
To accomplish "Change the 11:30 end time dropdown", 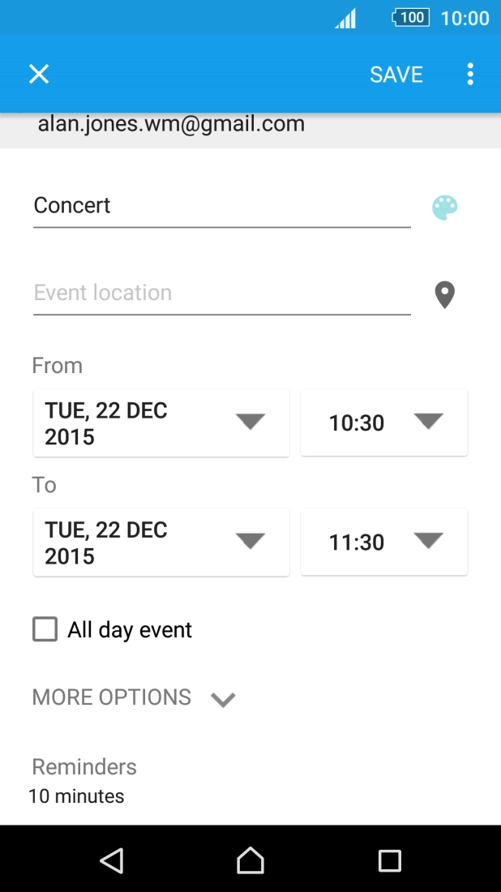I will pos(383,542).
